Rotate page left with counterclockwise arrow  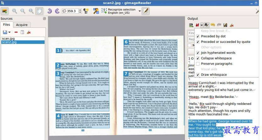49,11
